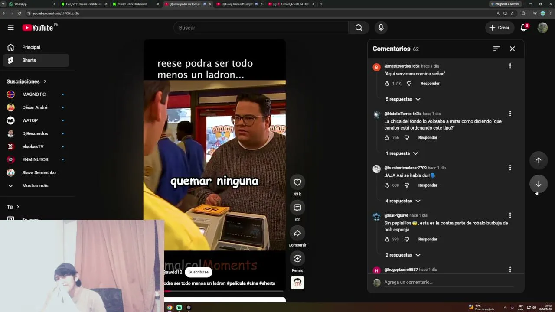555x312 pixels.
Task: Like the short with the heart
Action: pos(297,182)
